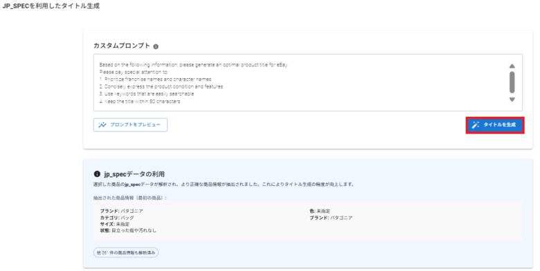540x271 pixels.
Task: Click the 状態: 目立った傷や汚れなし entry
Action: 128,230
